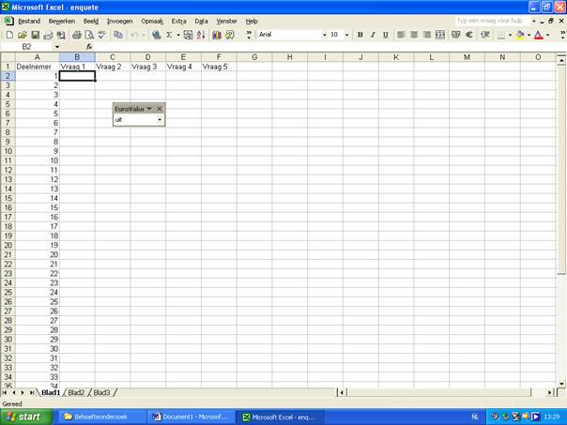The width and height of the screenshot is (567, 425).
Task: Merge and center the selected cells
Action: 440,35
